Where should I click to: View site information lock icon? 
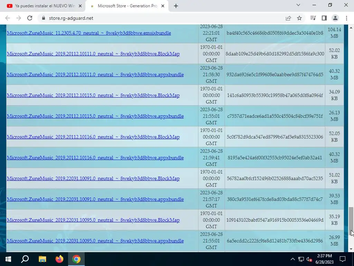pyautogui.click(x=44, y=18)
